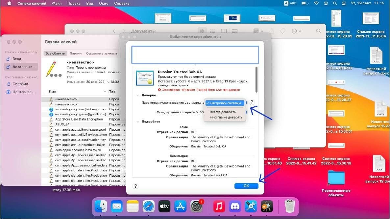Open the more actions dropdown in Finder toolbar

tap(296, 31)
